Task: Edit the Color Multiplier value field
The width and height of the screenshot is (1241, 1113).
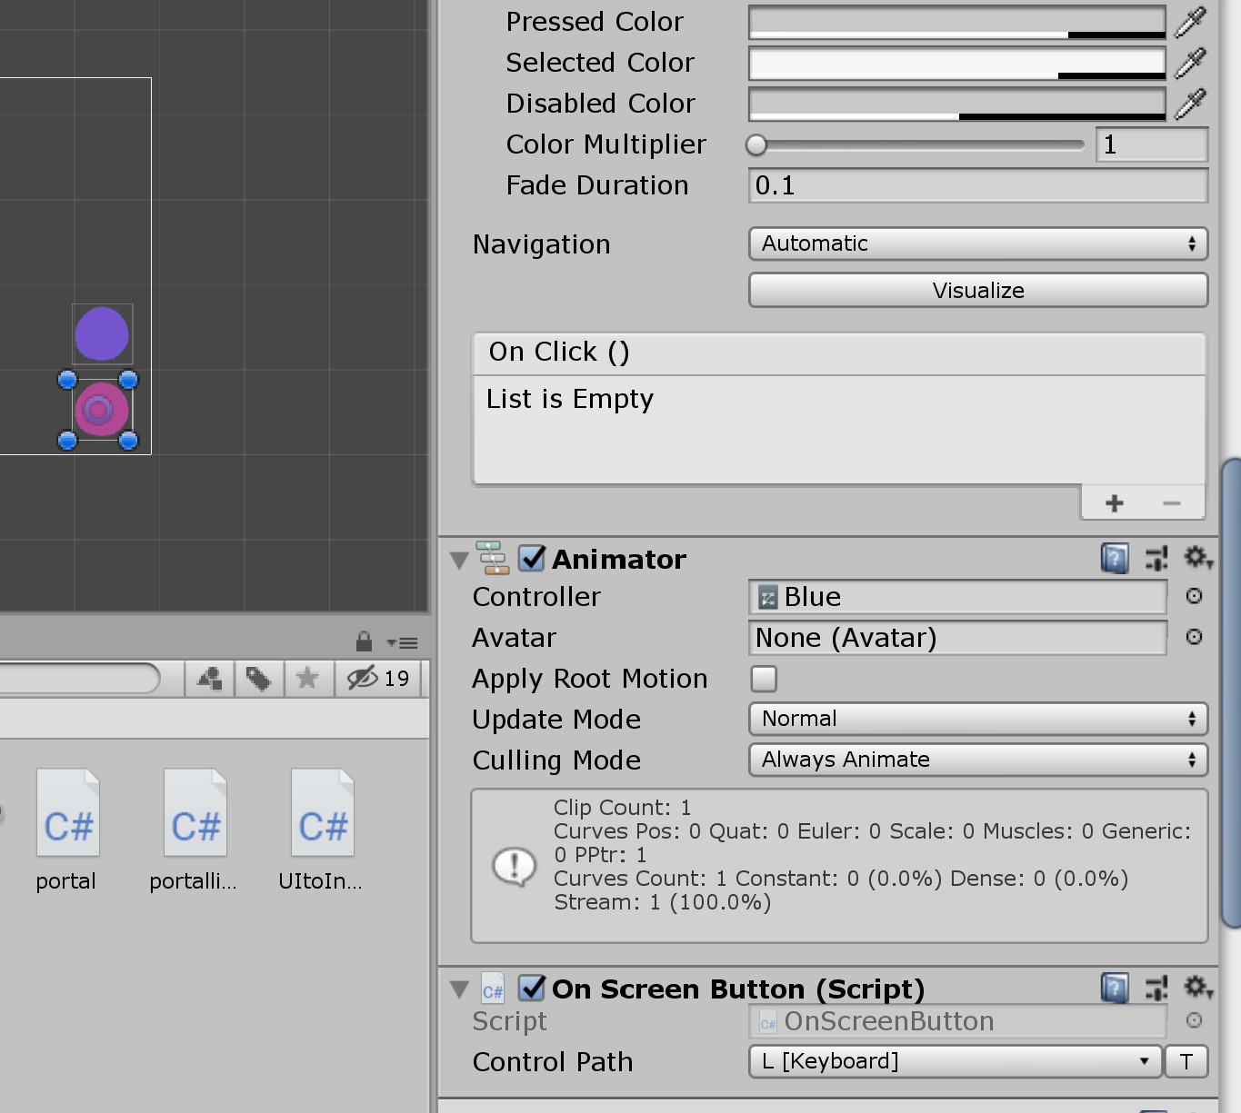Action: (x=1152, y=144)
